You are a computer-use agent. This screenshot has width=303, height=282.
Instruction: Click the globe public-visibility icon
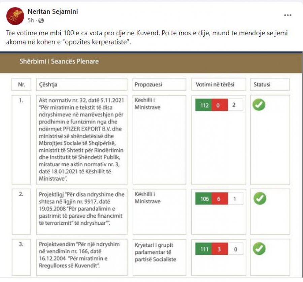41,21
